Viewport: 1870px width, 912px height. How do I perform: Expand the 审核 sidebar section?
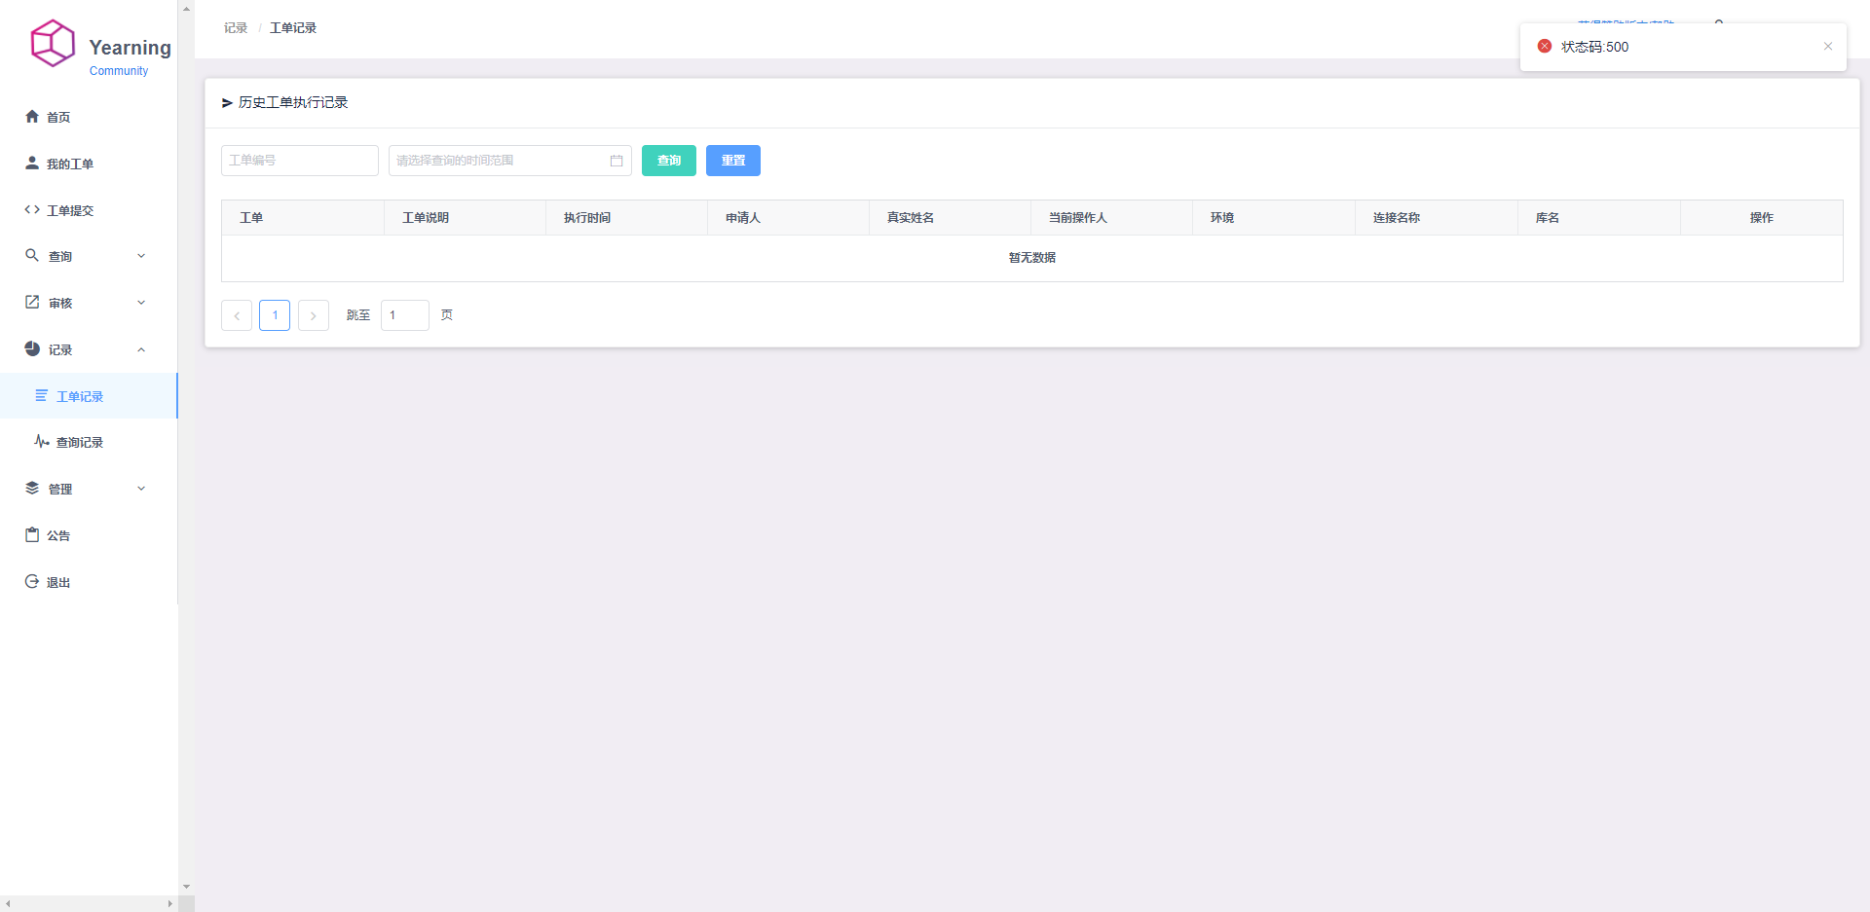[140, 302]
